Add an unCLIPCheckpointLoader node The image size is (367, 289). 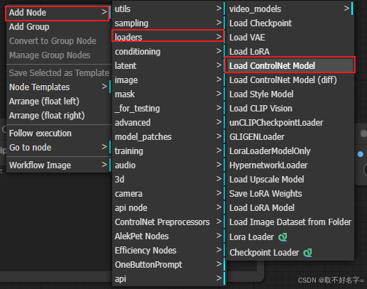coord(290,123)
